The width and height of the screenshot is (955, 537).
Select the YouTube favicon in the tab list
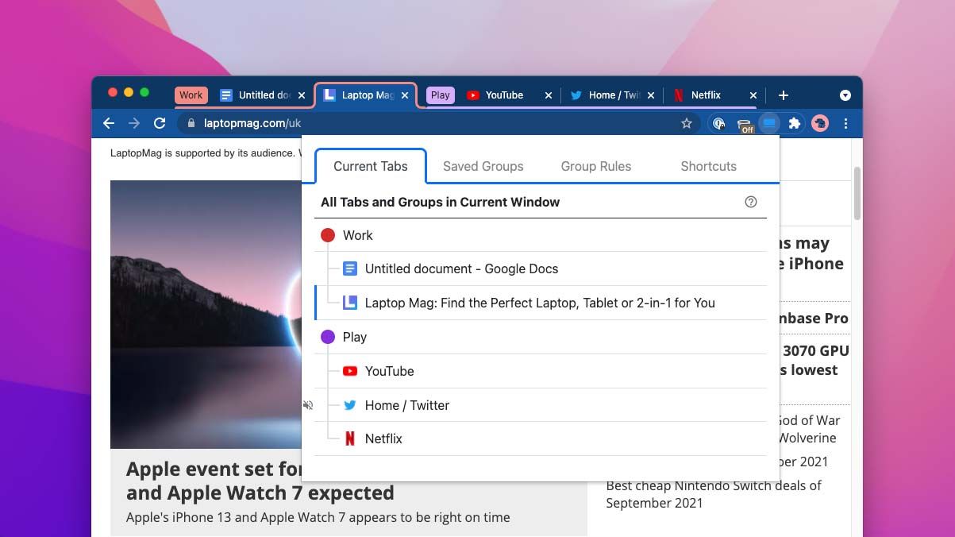tap(350, 371)
